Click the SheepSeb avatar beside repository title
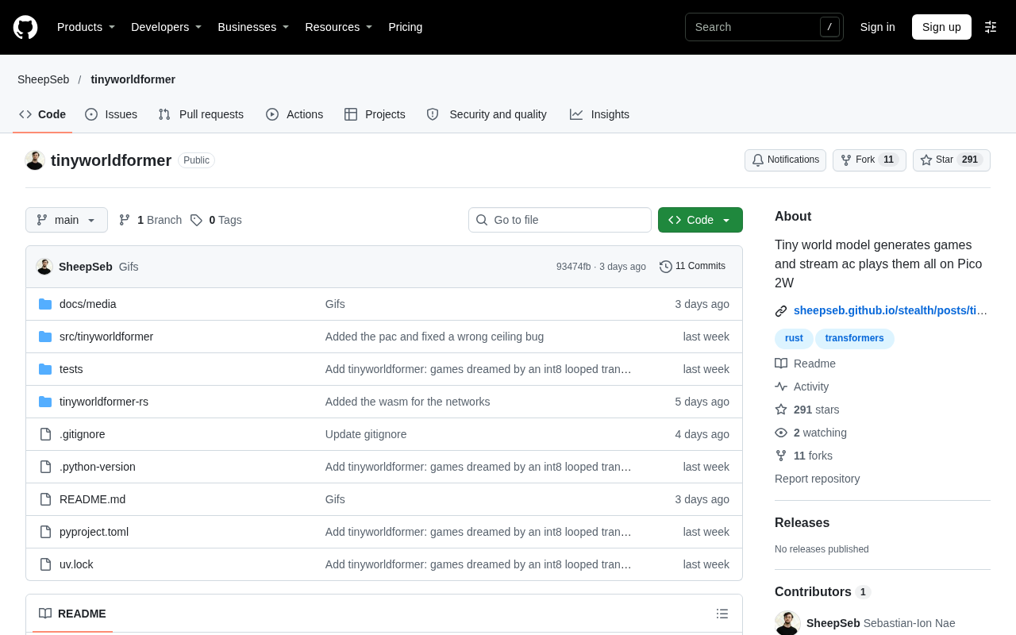This screenshot has height=635, width=1016. click(x=35, y=160)
